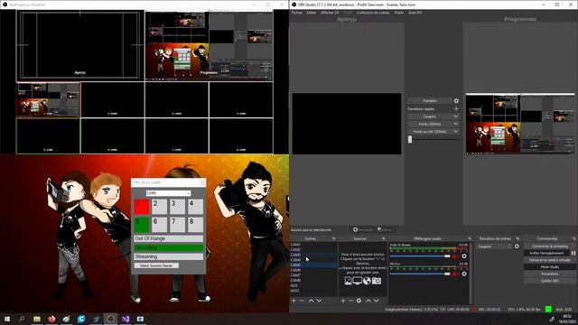This screenshot has width=578, height=325.
Task: Expand Fondu (300ms) quick transition dropdown
Action: click(x=455, y=124)
